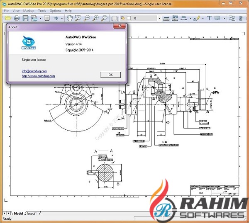
Task: Click the Print icon in toolbar
Action: point(17,18)
